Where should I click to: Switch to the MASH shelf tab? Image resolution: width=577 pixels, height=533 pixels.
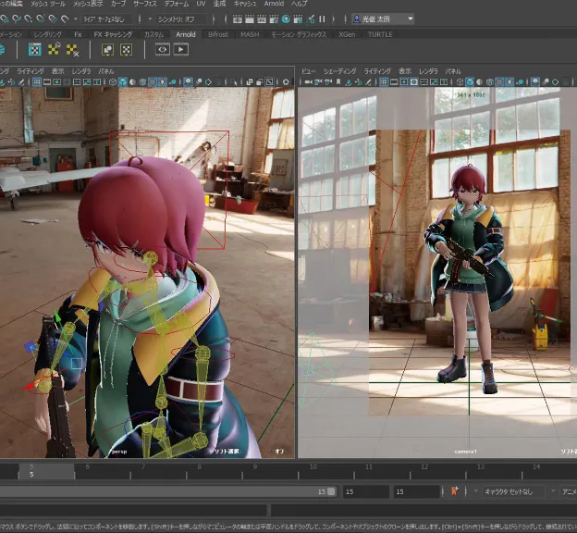(x=250, y=34)
